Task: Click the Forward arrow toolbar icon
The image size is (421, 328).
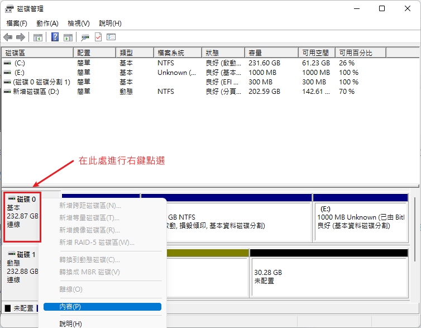Action: coord(21,37)
